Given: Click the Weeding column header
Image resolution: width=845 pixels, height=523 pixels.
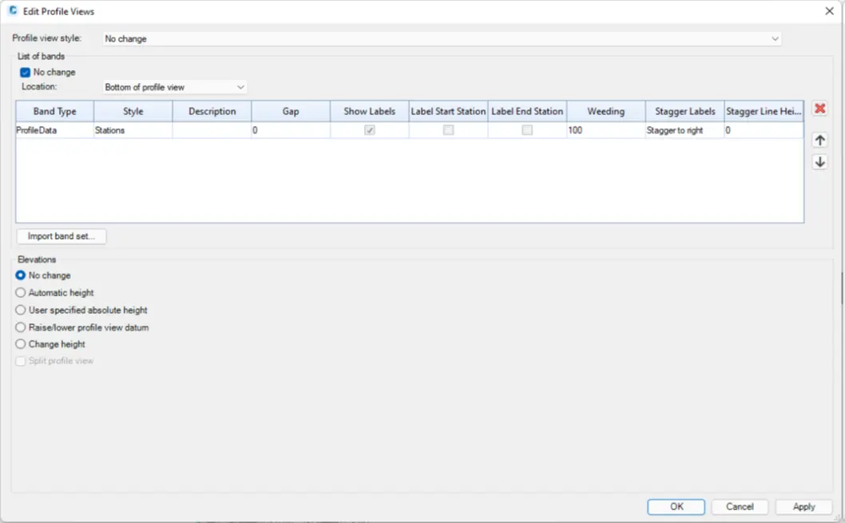Looking at the screenshot, I should [x=605, y=112].
